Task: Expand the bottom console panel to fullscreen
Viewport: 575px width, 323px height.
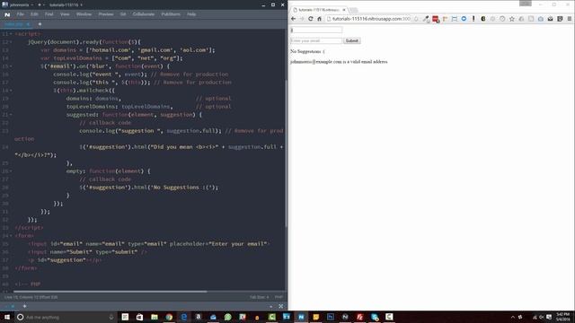Action: click(x=281, y=306)
